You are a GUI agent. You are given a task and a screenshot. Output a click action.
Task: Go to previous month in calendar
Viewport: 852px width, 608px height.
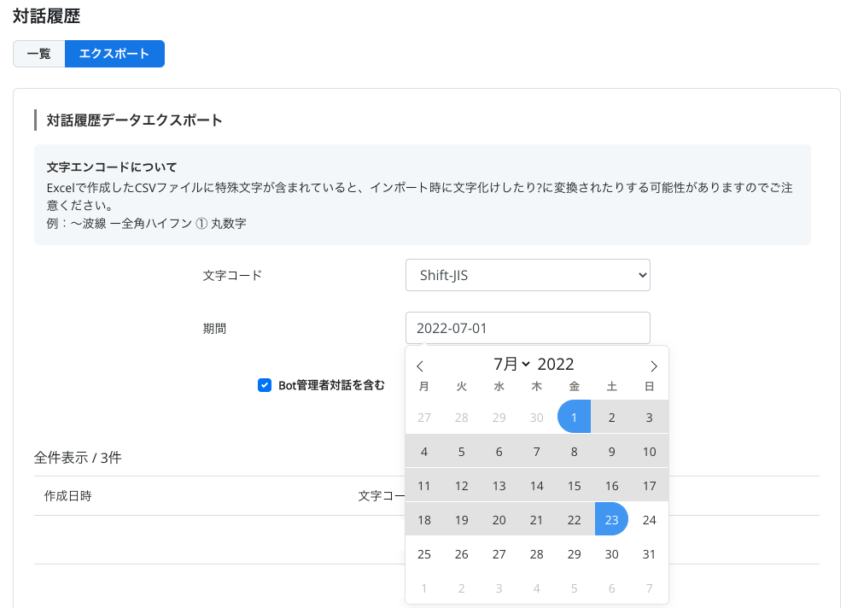420,366
